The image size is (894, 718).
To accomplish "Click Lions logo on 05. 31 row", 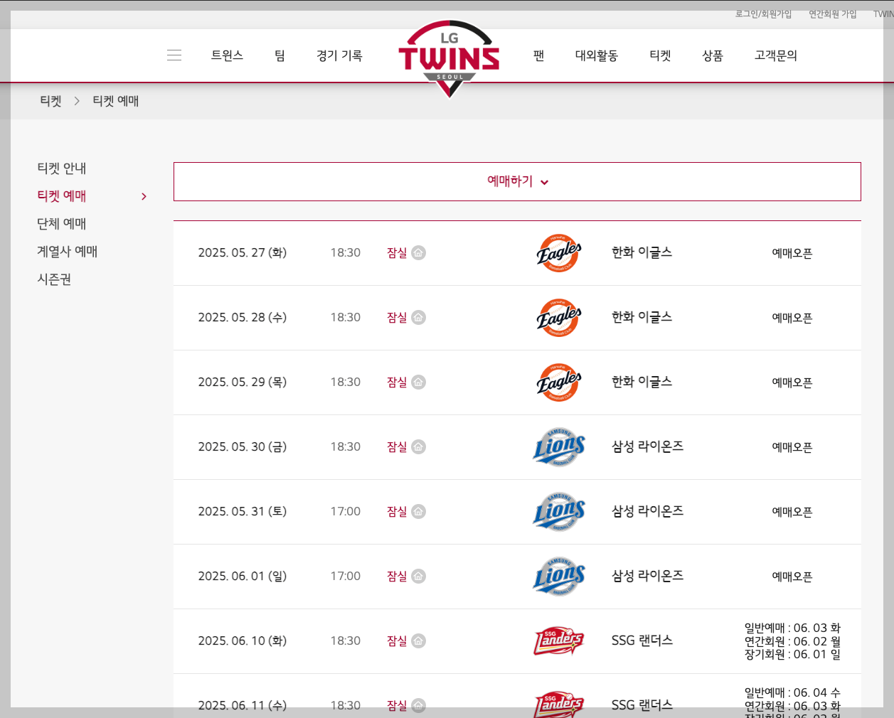I will point(559,512).
